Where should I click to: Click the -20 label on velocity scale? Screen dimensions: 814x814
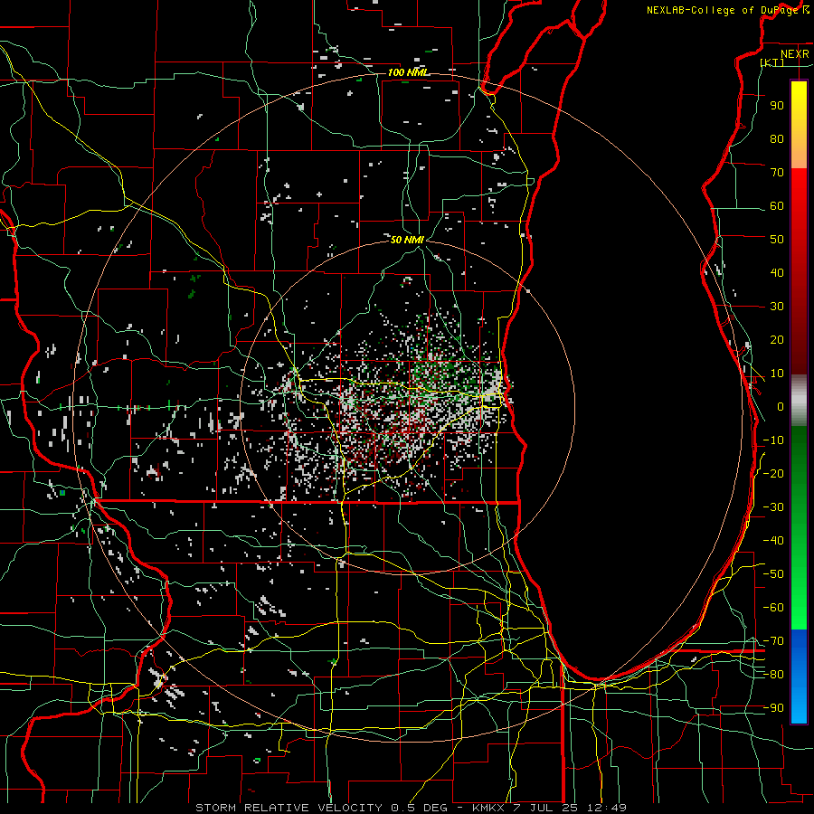pos(773,473)
